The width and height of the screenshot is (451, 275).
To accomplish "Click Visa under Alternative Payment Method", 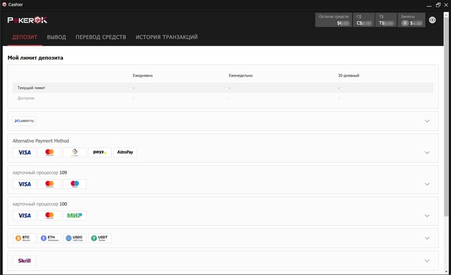I will coord(24,152).
